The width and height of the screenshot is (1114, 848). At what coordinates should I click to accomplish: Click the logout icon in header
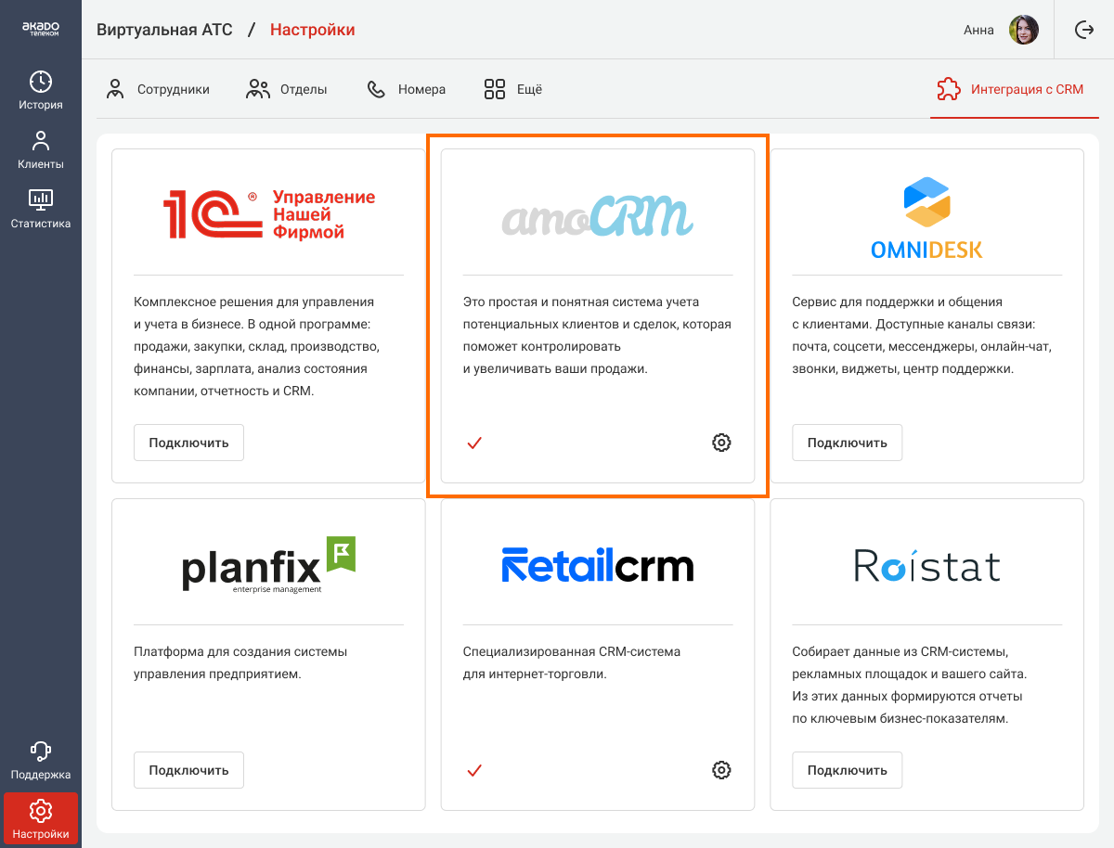pos(1083,30)
